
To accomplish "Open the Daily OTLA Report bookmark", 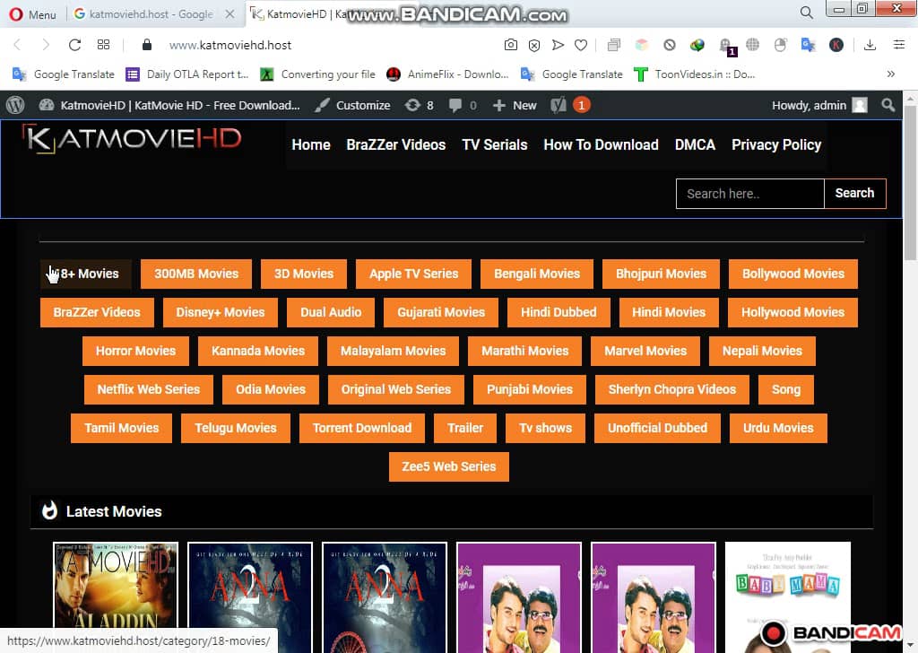I will 187,74.
